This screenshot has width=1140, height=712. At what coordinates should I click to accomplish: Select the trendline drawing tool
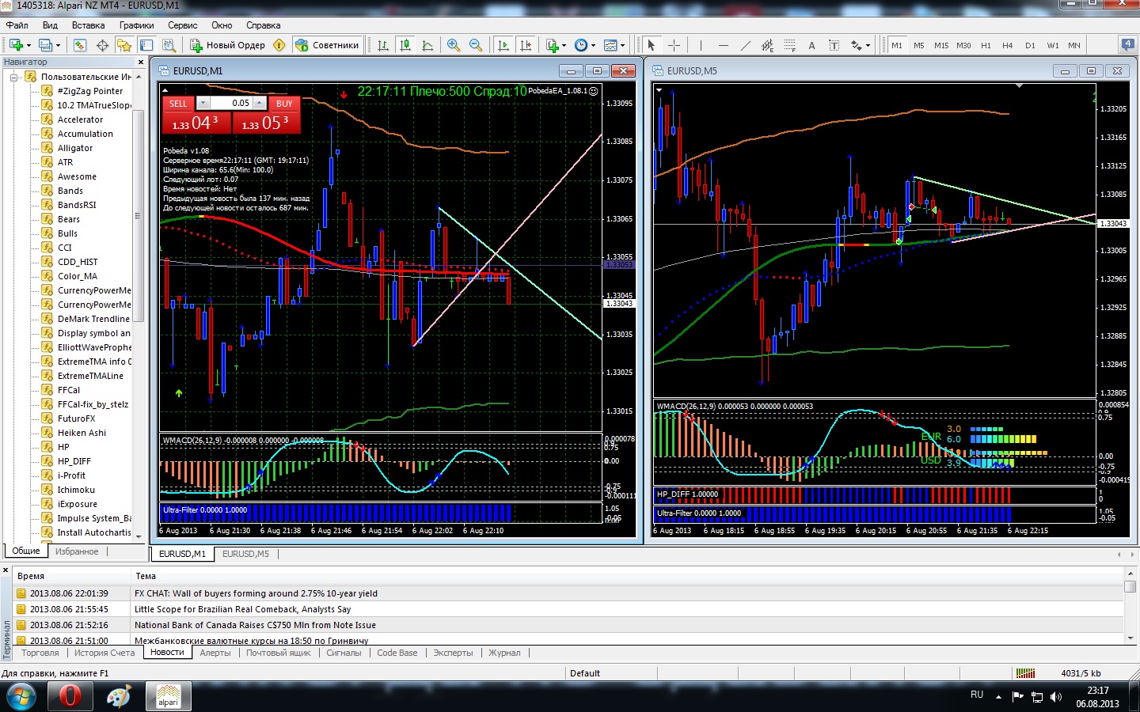[745, 45]
